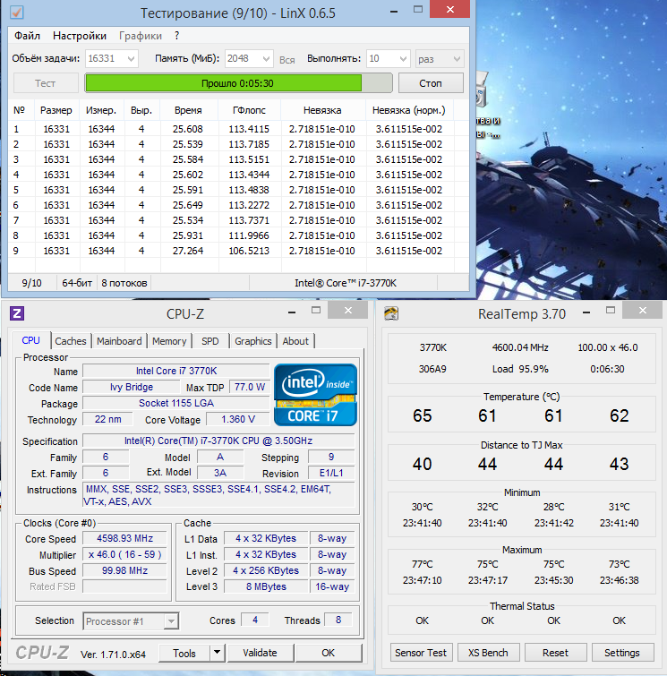Screen dimensions: 667x676
Task: Click the purple CPU-Z logo icon
Action: pos(16,313)
